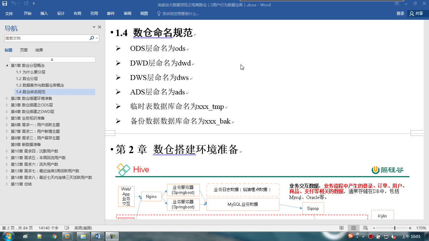Click the word count 14140 个字
Screen dimensions: 429x241
[48, 228]
